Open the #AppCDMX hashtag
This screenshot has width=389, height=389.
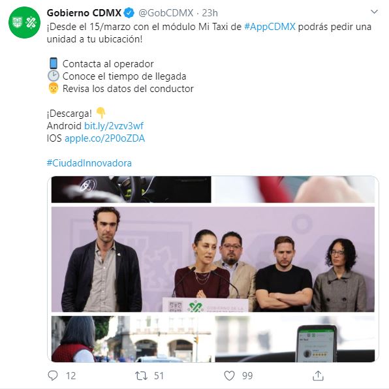coord(270,27)
